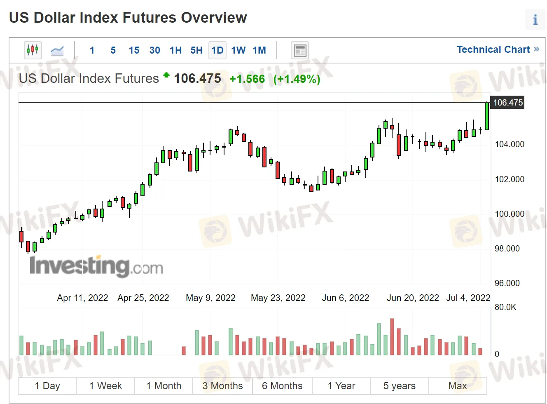Show the 1 Day range
Image resolution: width=547 pixels, height=404 pixels.
pos(47,386)
